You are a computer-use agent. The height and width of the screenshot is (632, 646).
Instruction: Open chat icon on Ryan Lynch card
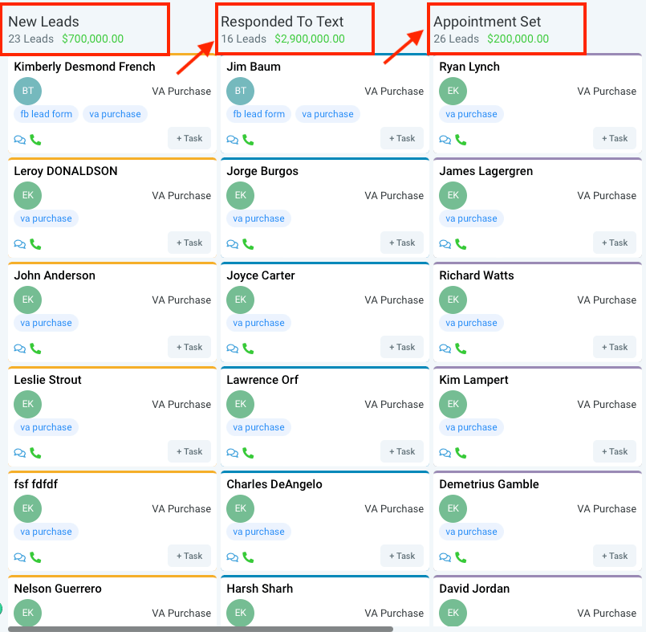(445, 140)
